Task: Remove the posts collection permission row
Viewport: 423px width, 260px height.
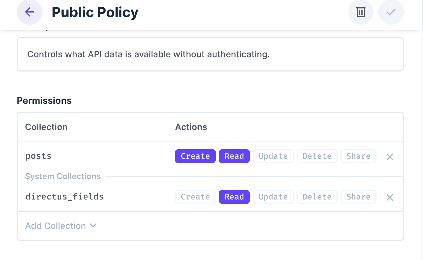Action: click(x=390, y=157)
